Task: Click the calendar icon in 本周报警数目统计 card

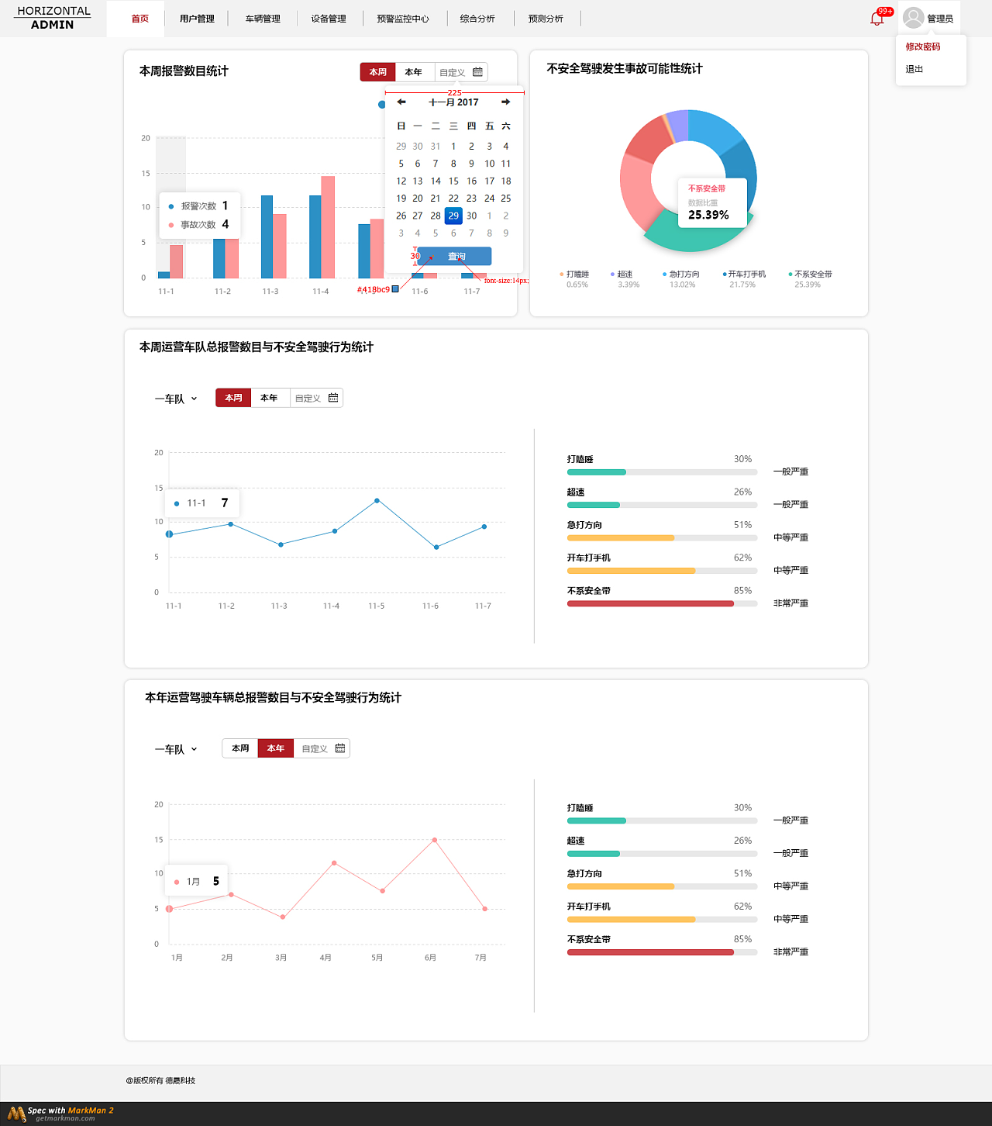Action: [x=477, y=72]
